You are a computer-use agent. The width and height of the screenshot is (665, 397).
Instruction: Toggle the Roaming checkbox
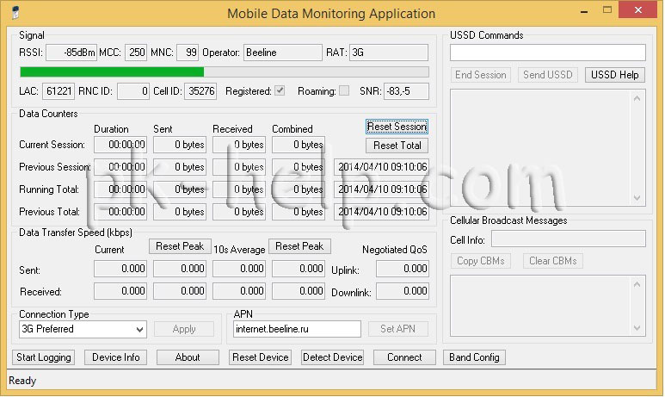[344, 90]
